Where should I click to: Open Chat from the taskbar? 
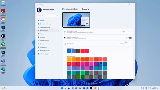(73, 88)
